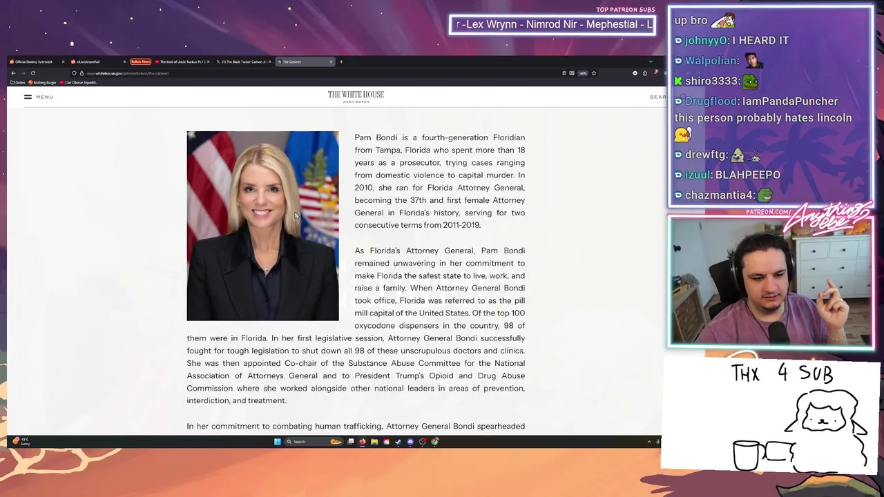Viewport: 884px width, 497px height.
Task: Toggle reader view in address bar
Action: [x=564, y=73]
